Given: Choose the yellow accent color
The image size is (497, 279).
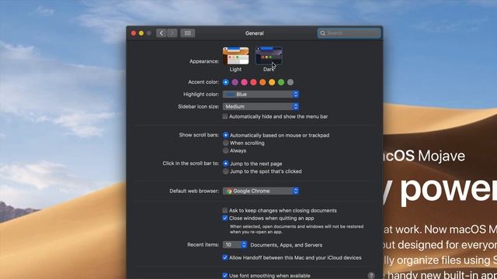Looking at the screenshot, I should [x=272, y=82].
